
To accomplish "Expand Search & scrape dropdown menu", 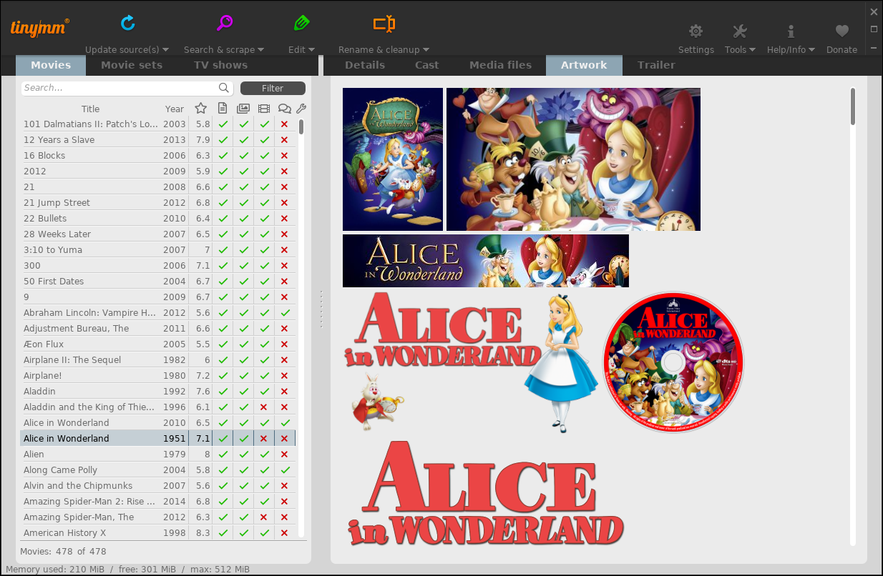I will (260, 50).
